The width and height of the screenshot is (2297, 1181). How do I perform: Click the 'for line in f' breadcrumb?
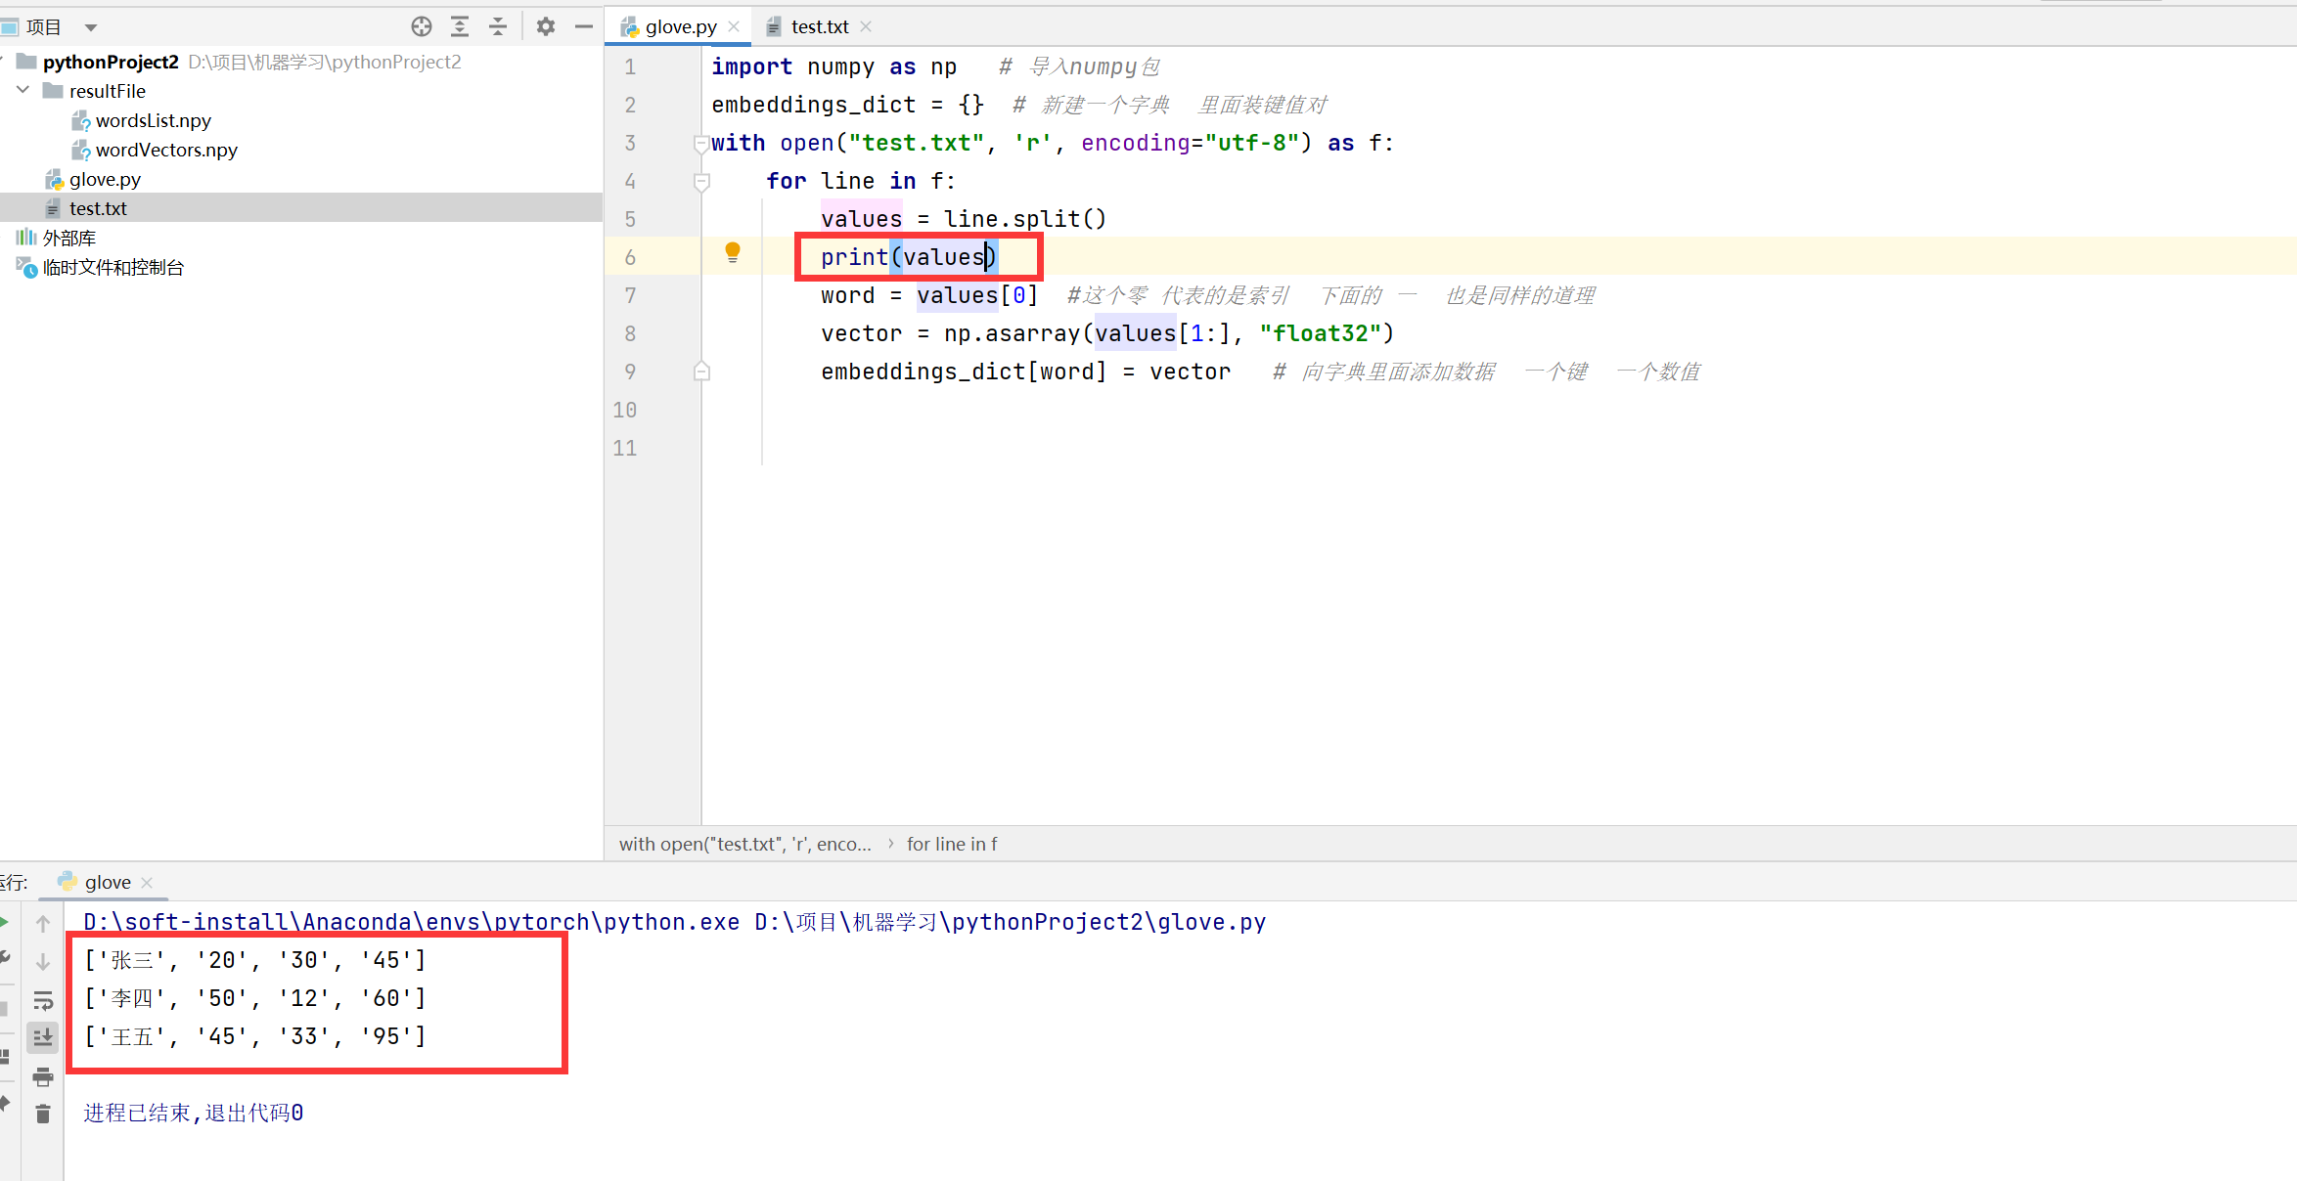pos(951,844)
